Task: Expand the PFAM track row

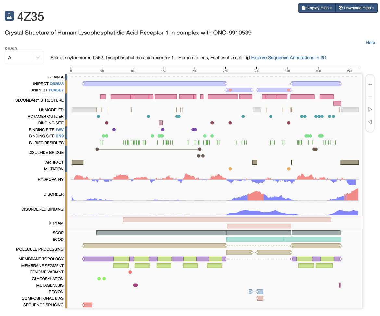Action: click(50, 223)
